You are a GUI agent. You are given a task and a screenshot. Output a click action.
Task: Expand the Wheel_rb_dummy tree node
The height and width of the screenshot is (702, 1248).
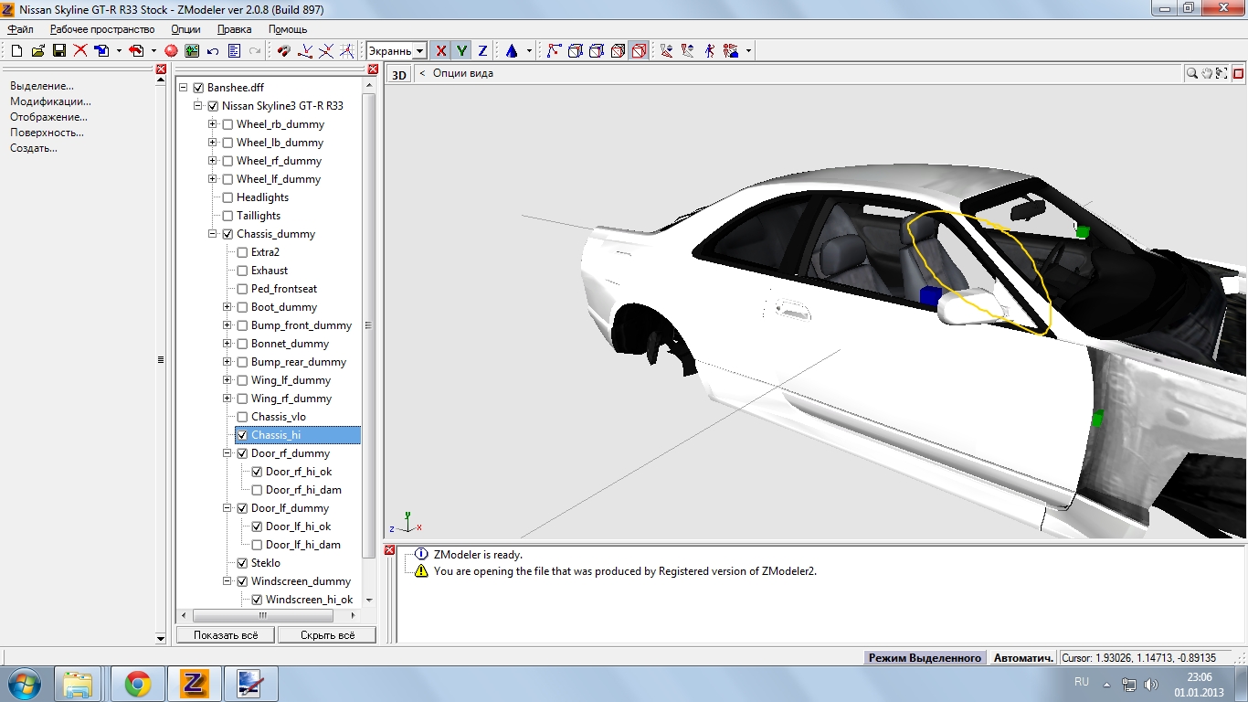point(213,124)
